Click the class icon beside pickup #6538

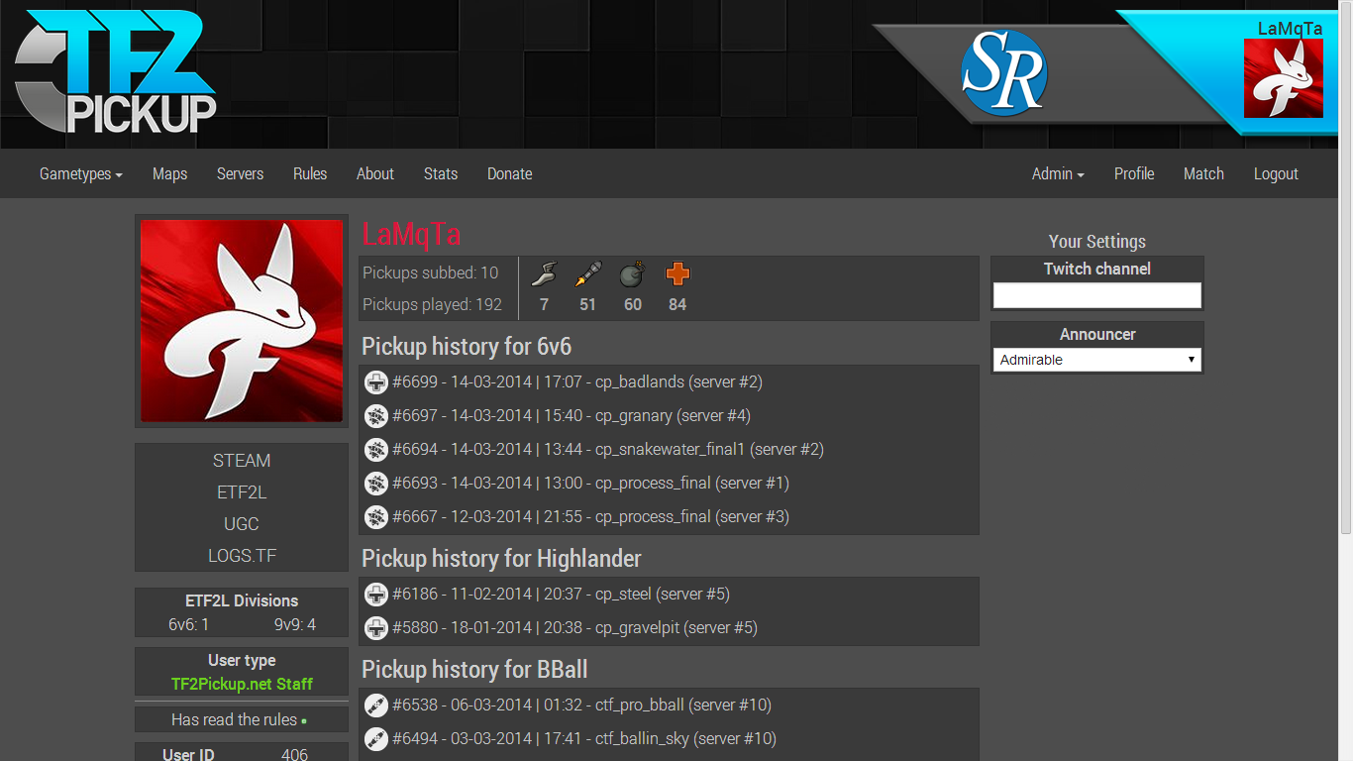pyautogui.click(x=376, y=706)
